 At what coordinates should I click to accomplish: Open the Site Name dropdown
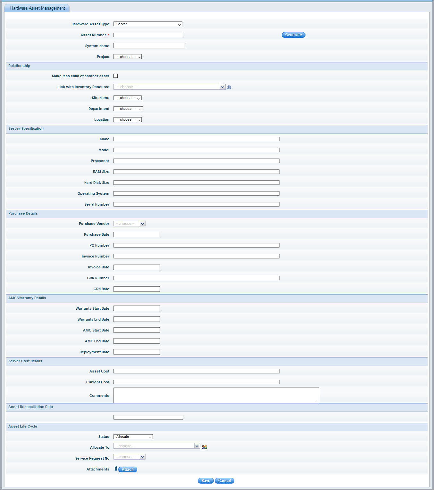(128, 98)
